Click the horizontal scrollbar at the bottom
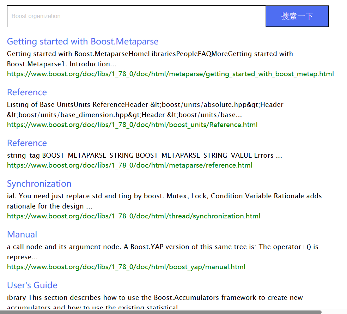This screenshot has height=314, width=347. click(161, 312)
